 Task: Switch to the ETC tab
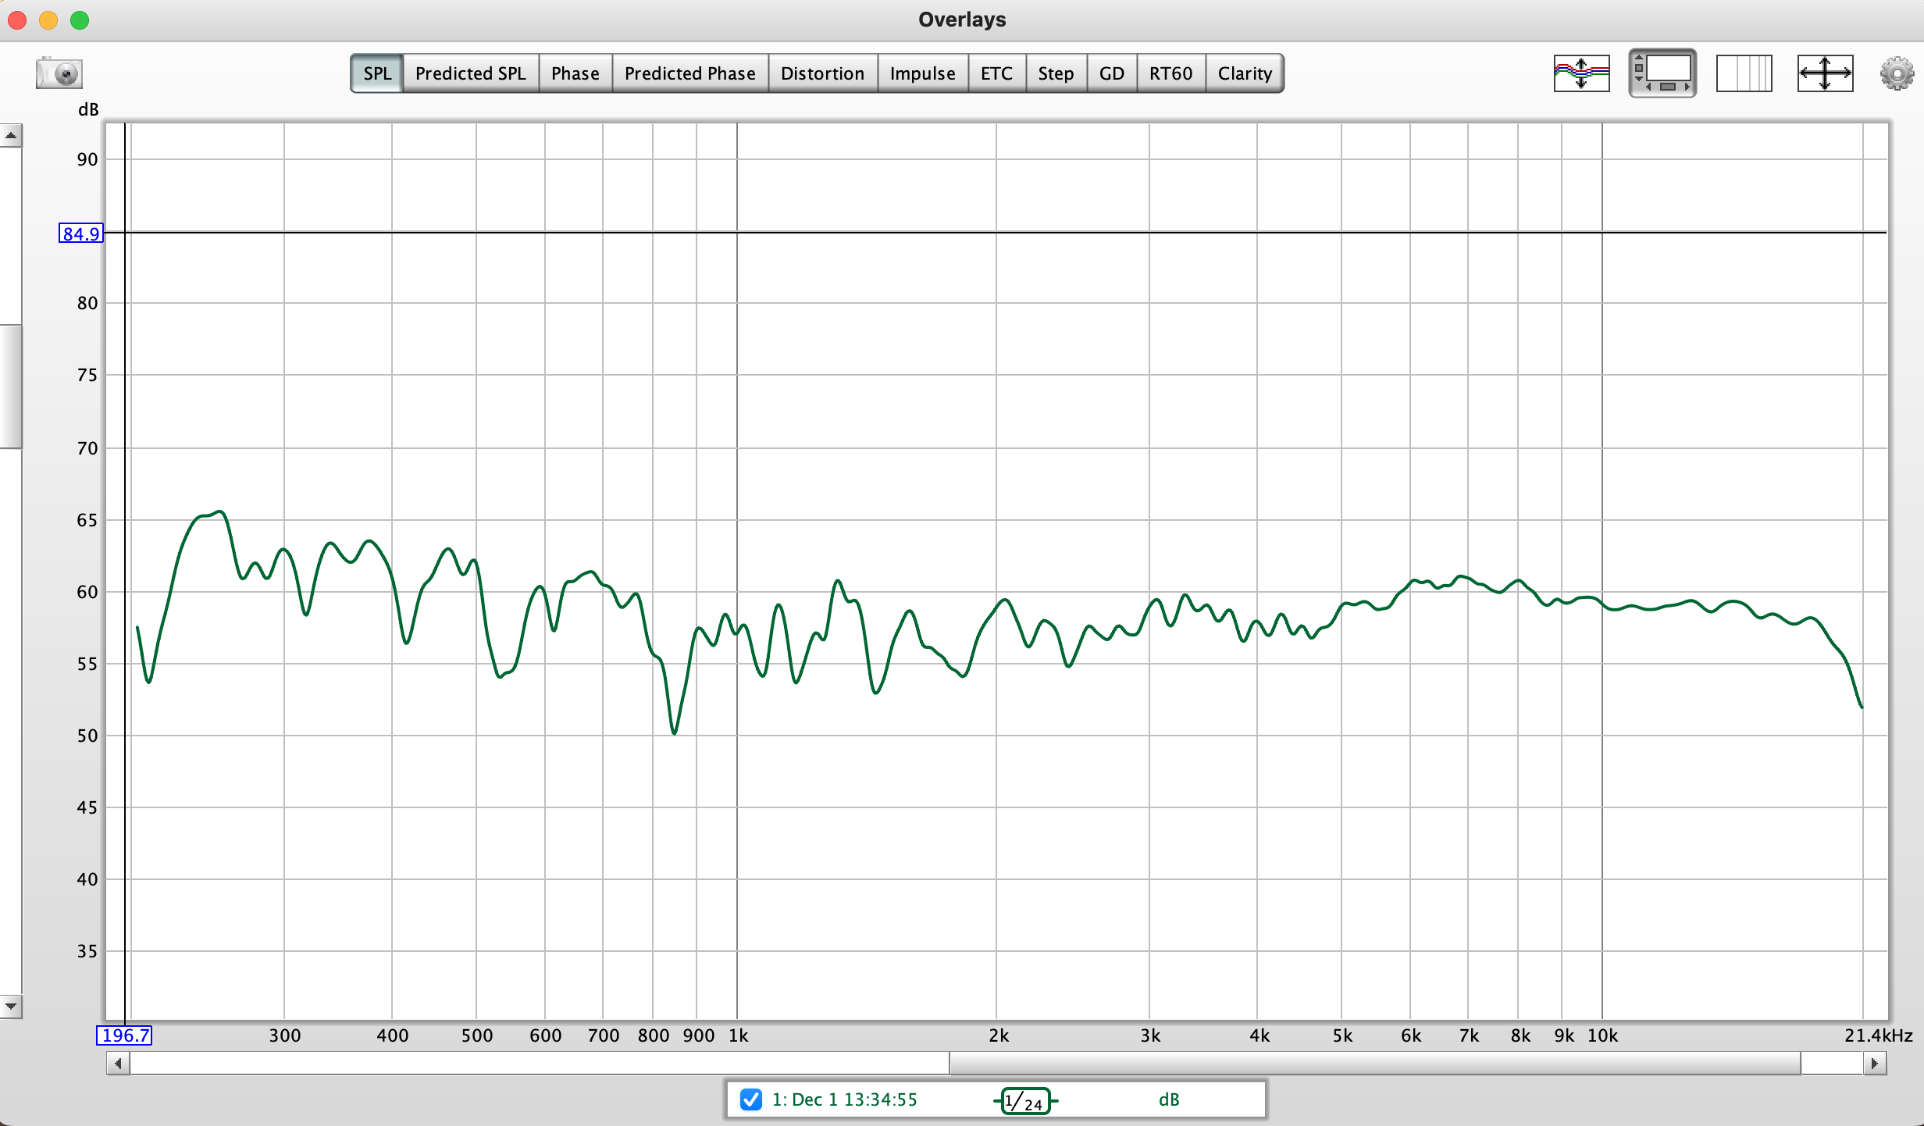tap(997, 73)
